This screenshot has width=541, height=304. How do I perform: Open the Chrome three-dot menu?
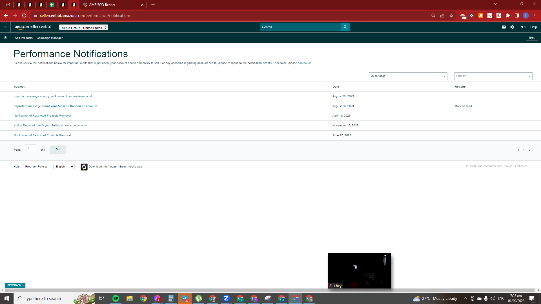tap(535, 15)
